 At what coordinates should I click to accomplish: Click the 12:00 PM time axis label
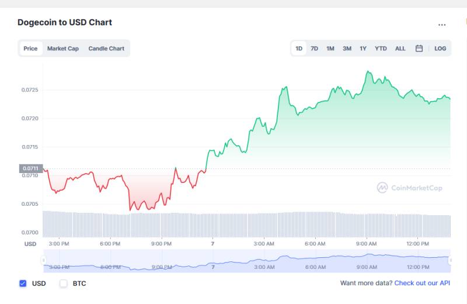click(x=418, y=244)
